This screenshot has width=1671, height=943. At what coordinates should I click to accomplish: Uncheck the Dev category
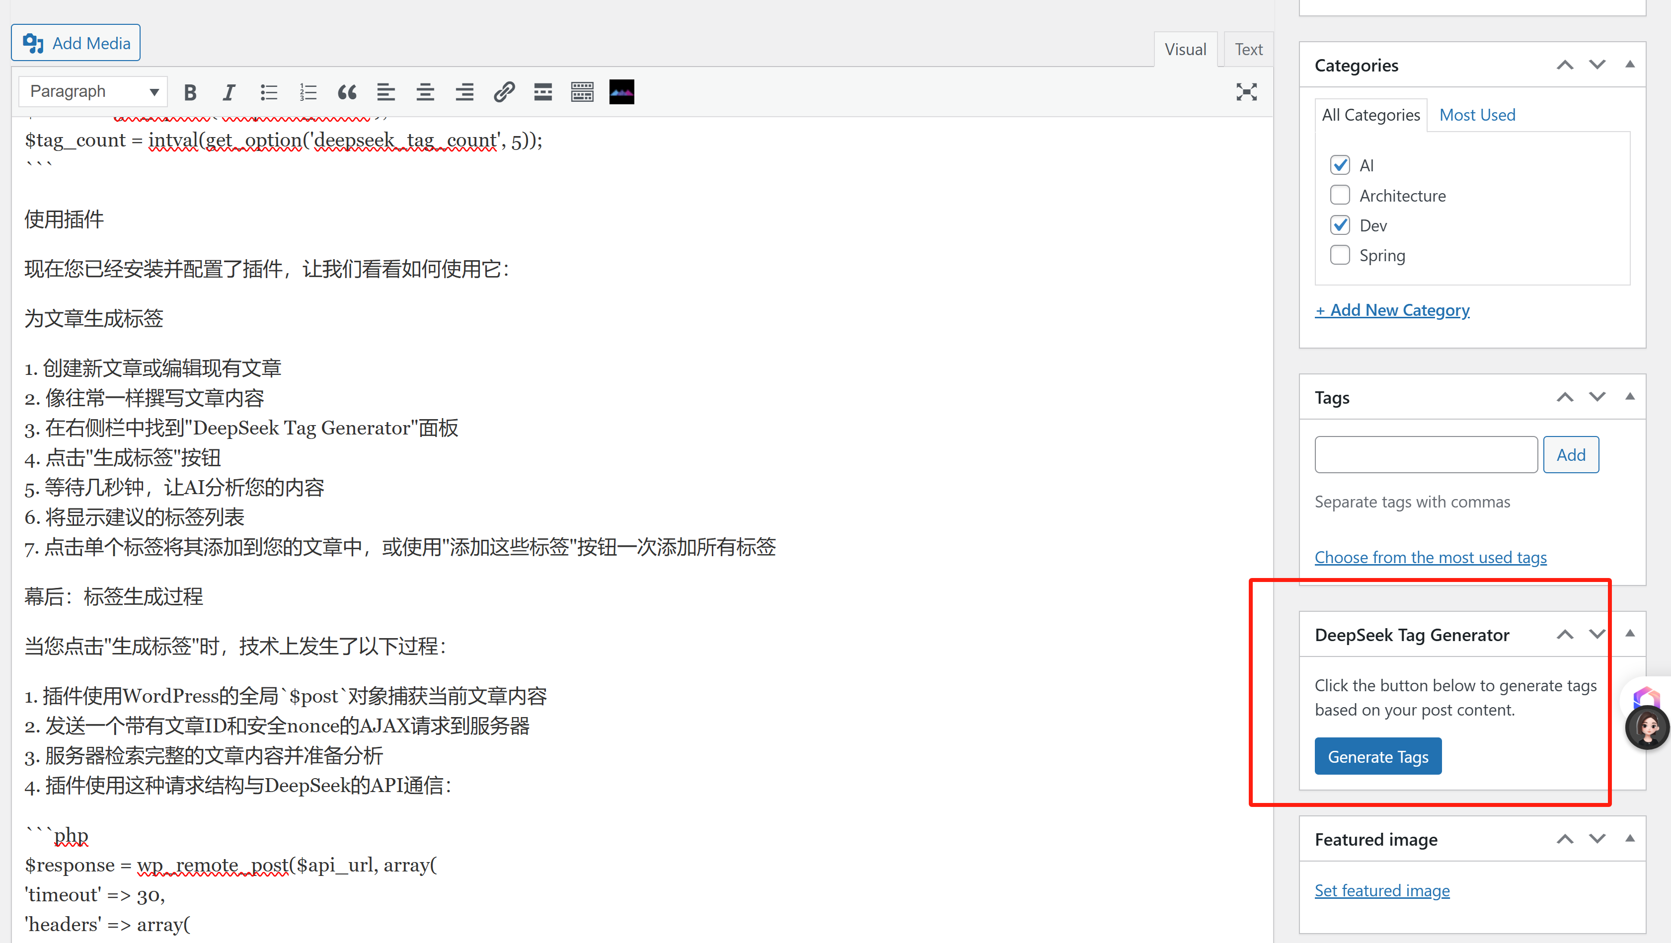(x=1340, y=225)
